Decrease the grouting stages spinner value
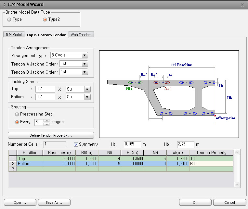The height and width of the screenshot is (209, 248). click(x=46, y=124)
